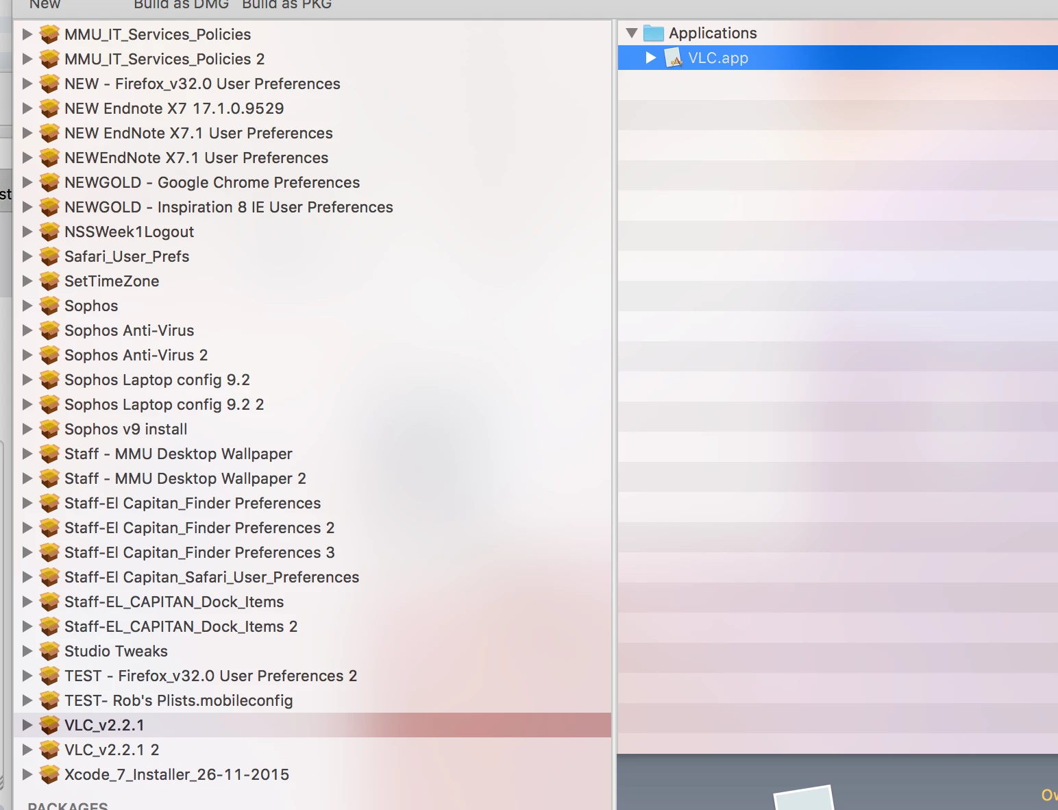Expand Staff-El Capitan_Finder Preferences 2 triangle

tap(27, 528)
